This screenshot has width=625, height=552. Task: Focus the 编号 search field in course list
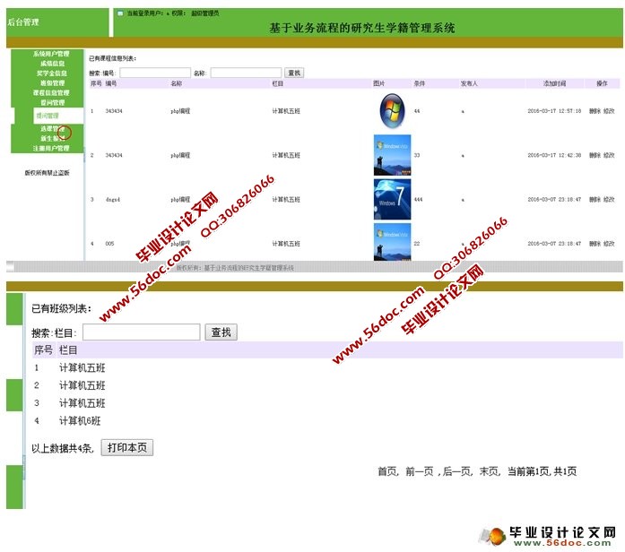(x=154, y=73)
